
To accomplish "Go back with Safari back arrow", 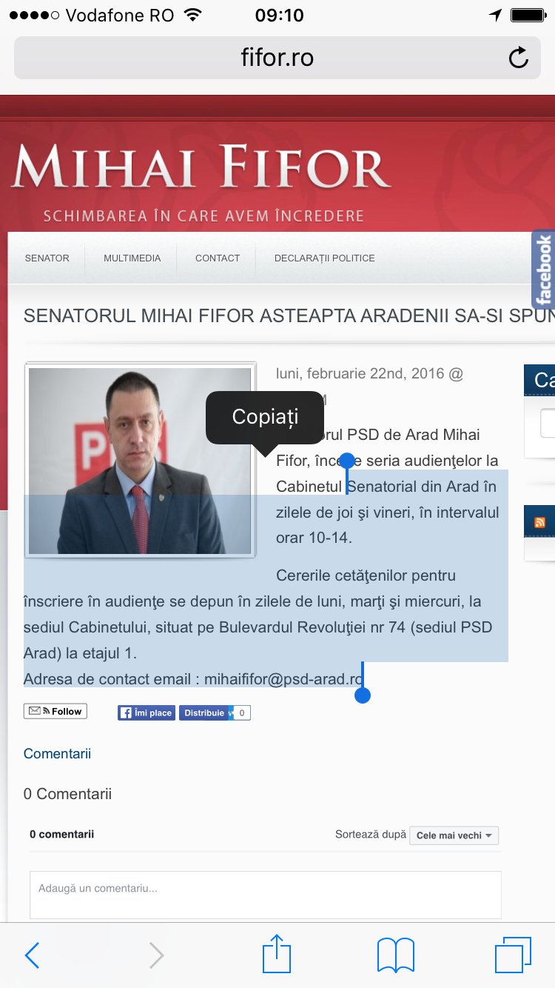I will tap(32, 955).
